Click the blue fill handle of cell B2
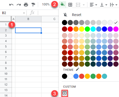 (x=41, y=33)
